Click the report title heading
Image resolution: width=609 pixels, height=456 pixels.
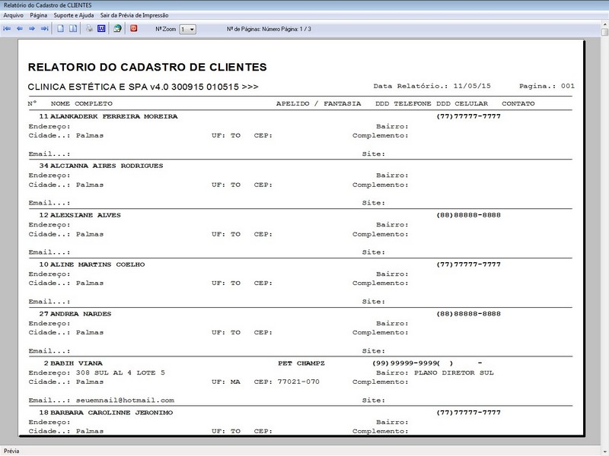147,67
